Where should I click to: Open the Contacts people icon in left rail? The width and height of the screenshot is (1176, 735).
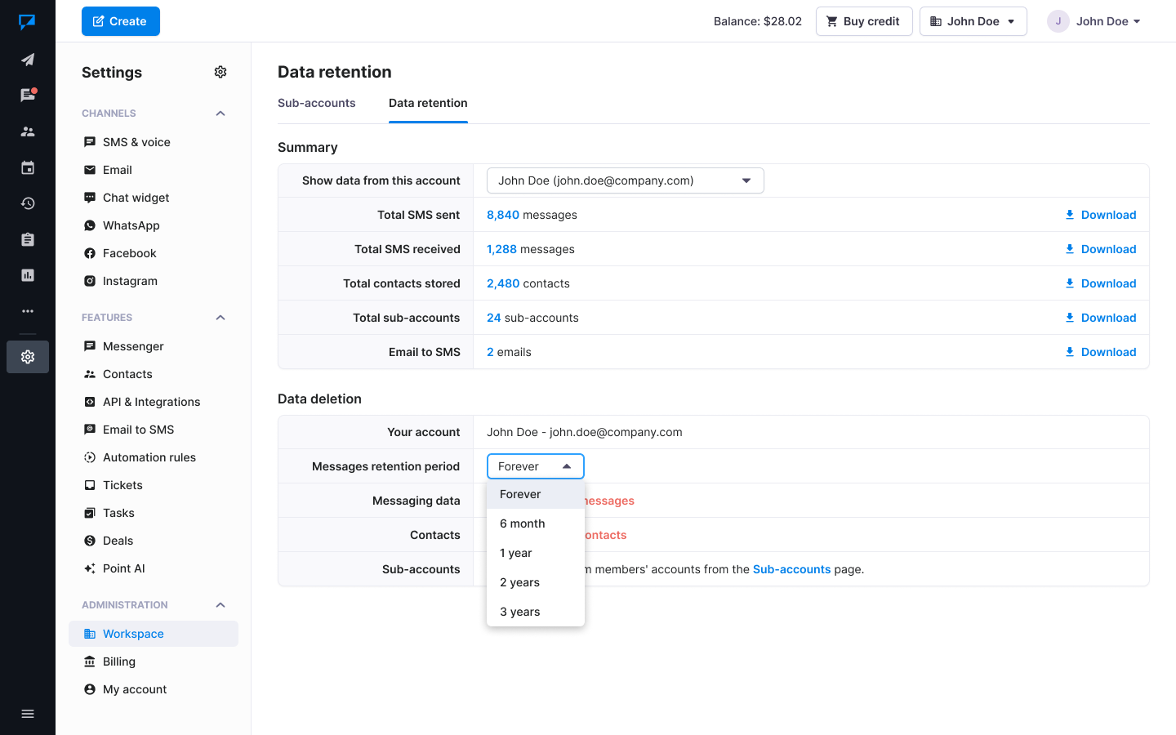pos(28,131)
